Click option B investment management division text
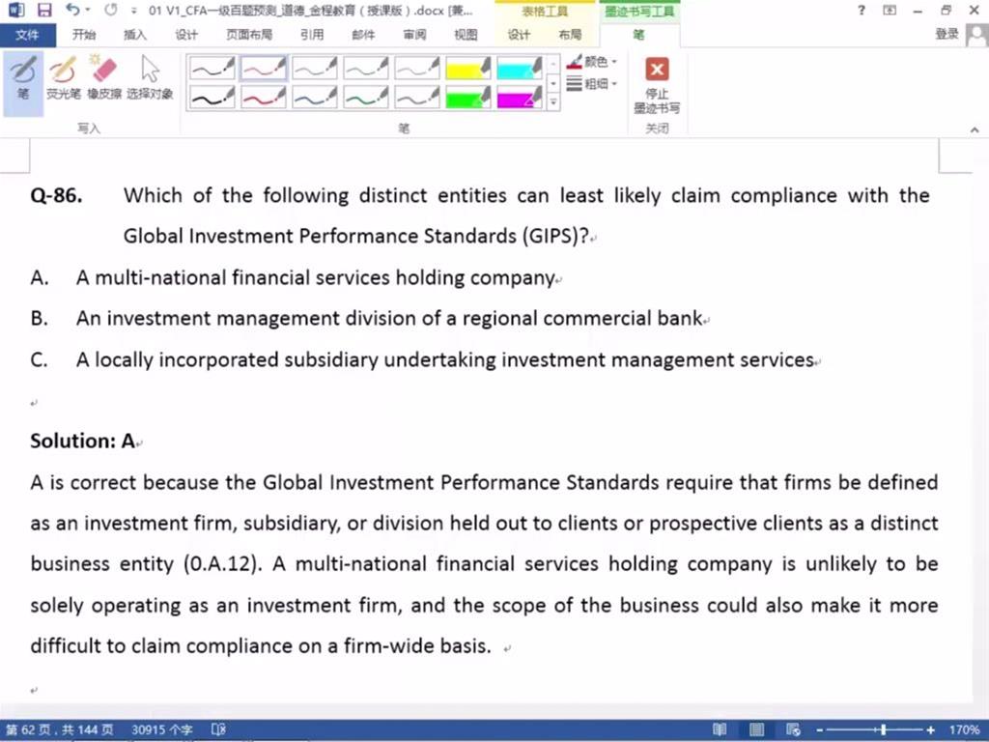The image size is (989, 742). pos(389,318)
